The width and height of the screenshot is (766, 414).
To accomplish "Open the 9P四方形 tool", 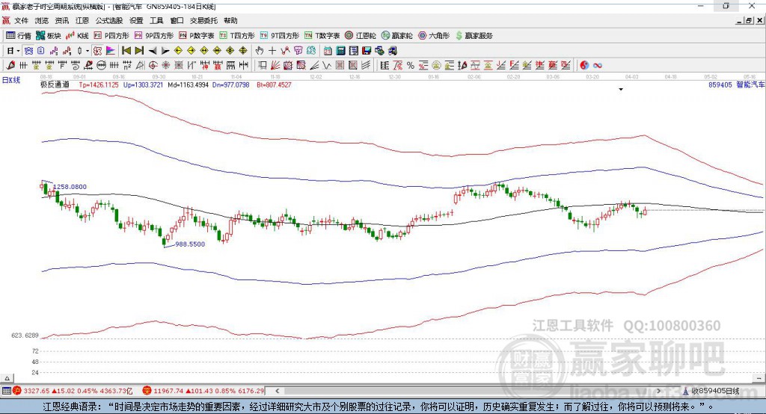I will (x=154, y=36).
